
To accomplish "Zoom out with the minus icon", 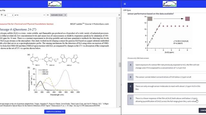I will pos(44,15).
